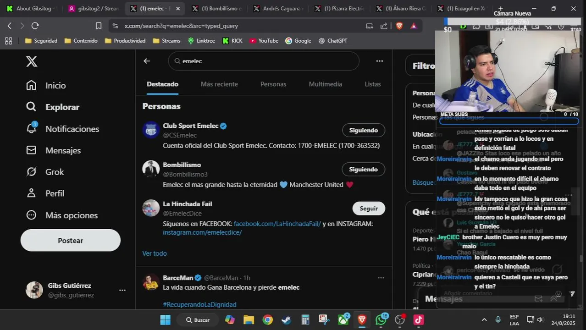Viewport: 586px width, 330px height.
Task: Bookmark this page icon
Action: pos(99,26)
